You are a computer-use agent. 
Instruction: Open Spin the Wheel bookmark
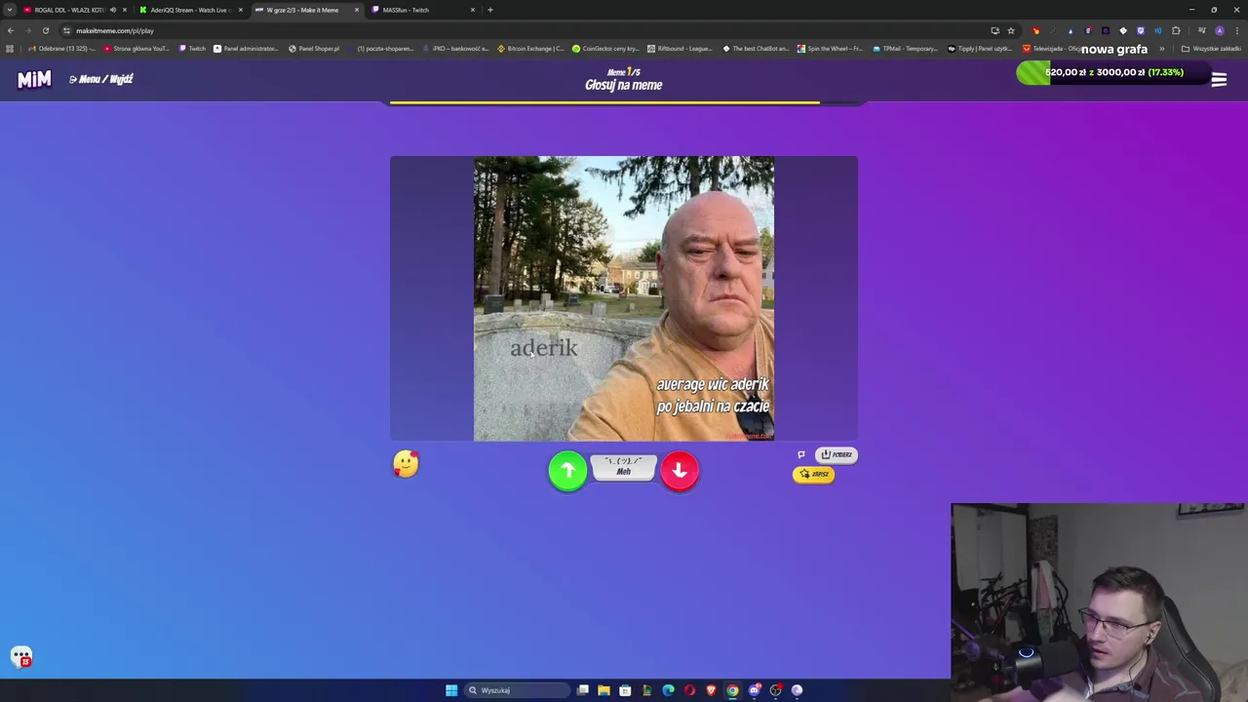point(830,49)
